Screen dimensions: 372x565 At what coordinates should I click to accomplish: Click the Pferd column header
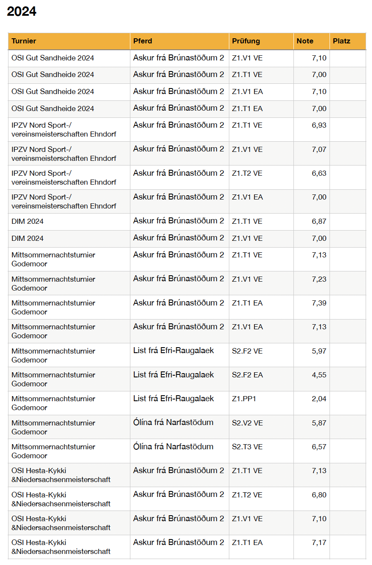pos(143,41)
